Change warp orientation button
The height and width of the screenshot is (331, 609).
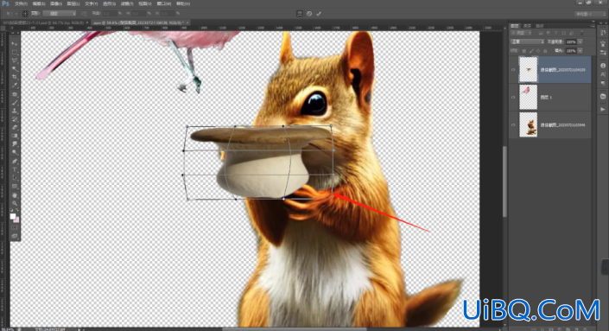tap(84, 14)
